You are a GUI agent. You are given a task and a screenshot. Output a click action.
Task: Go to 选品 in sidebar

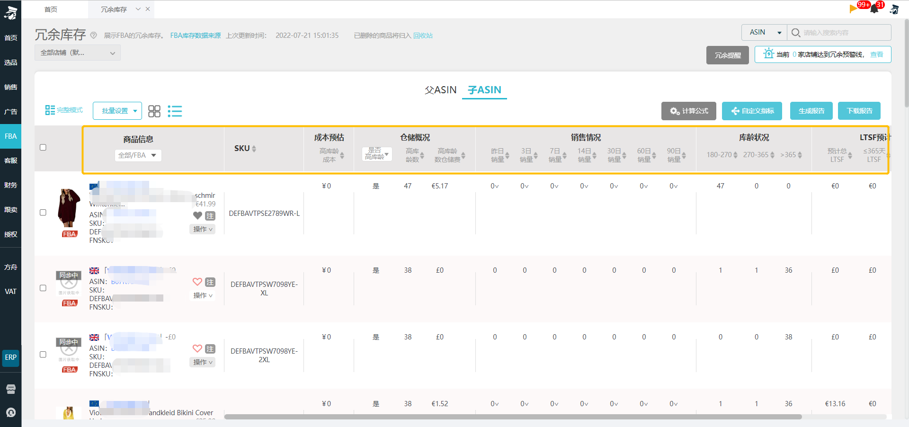coord(11,62)
